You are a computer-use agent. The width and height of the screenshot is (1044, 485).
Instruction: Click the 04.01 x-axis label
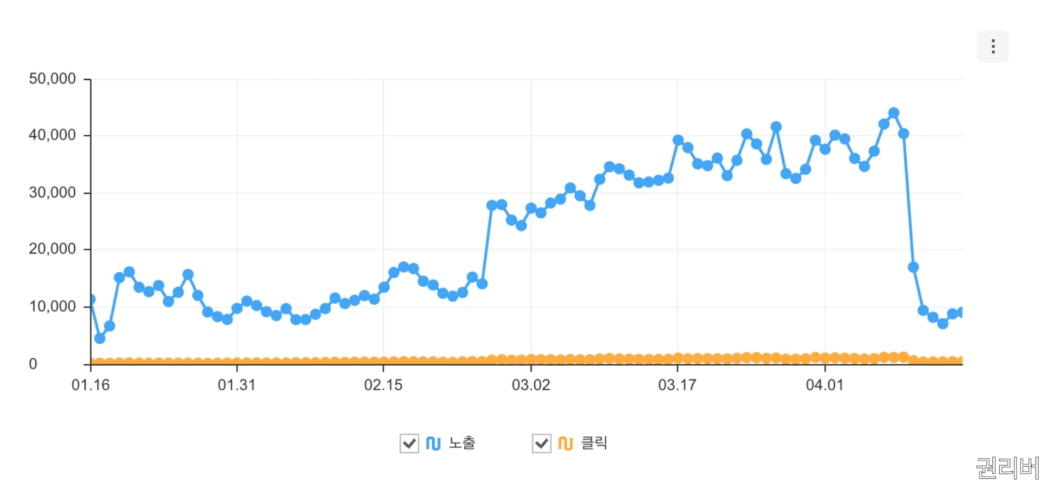pyautogui.click(x=827, y=384)
